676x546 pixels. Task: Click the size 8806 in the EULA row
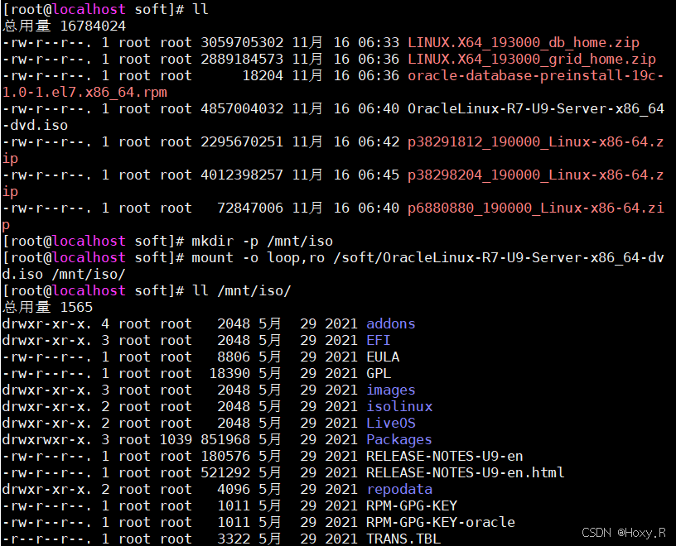tap(234, 357)
